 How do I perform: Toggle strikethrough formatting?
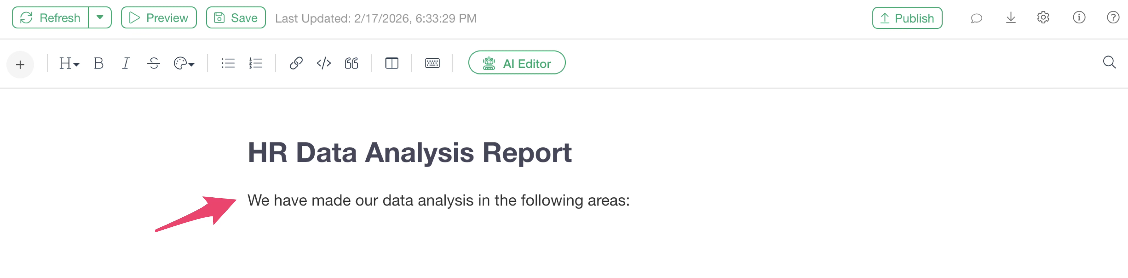(x=153, y=64)
